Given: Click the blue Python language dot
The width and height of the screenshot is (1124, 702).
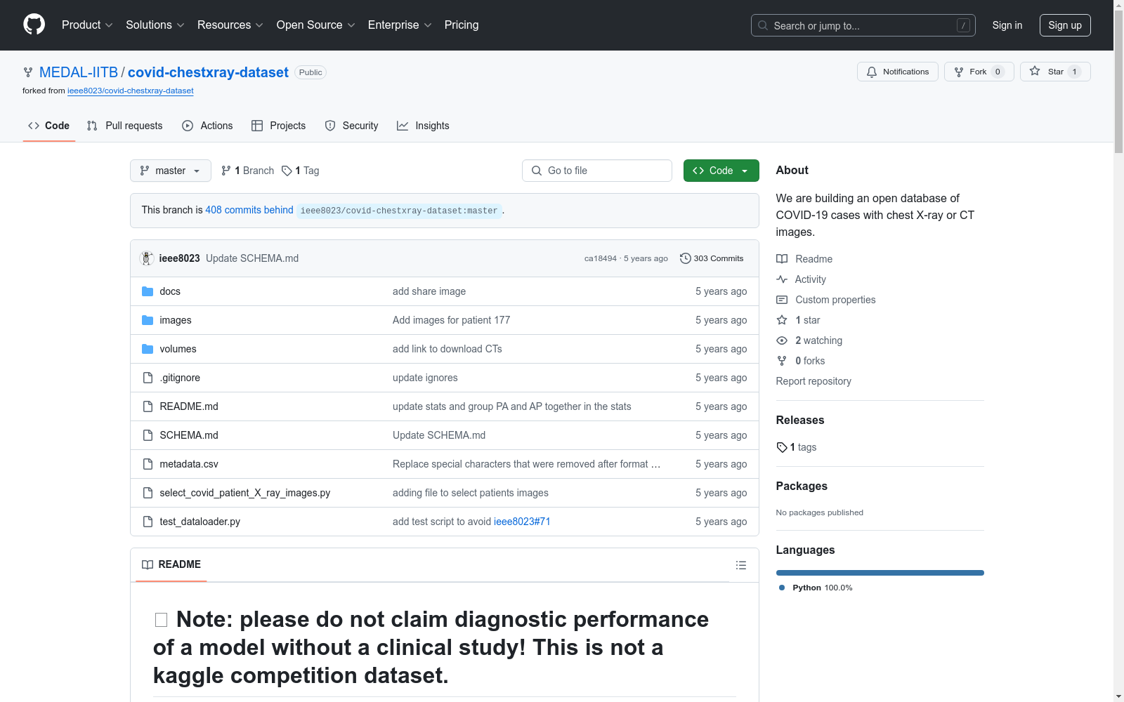Looking at the screenshot, I should 782,588.
